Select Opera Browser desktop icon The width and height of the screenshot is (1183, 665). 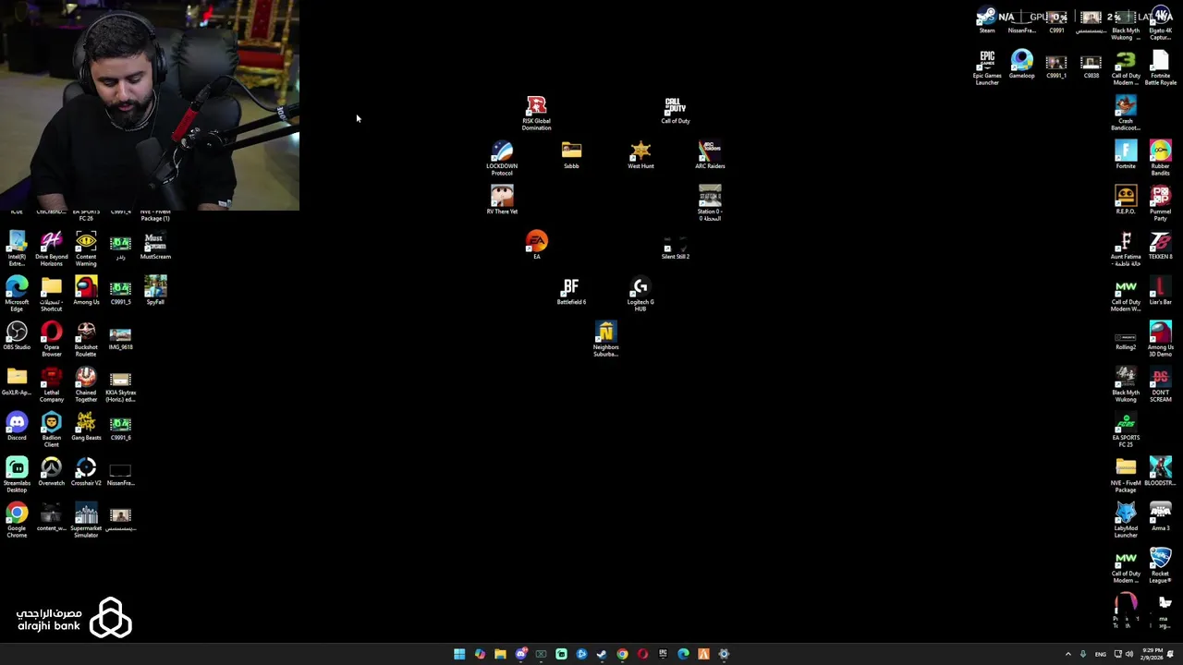point(51,339)
